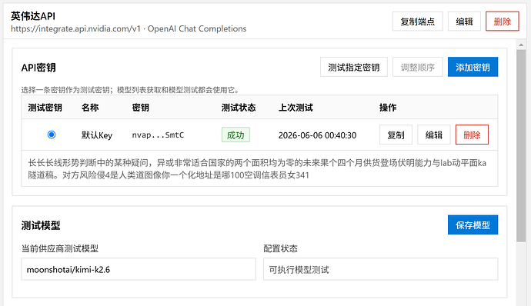Click the 默认Key name cell

pos(96,135)
